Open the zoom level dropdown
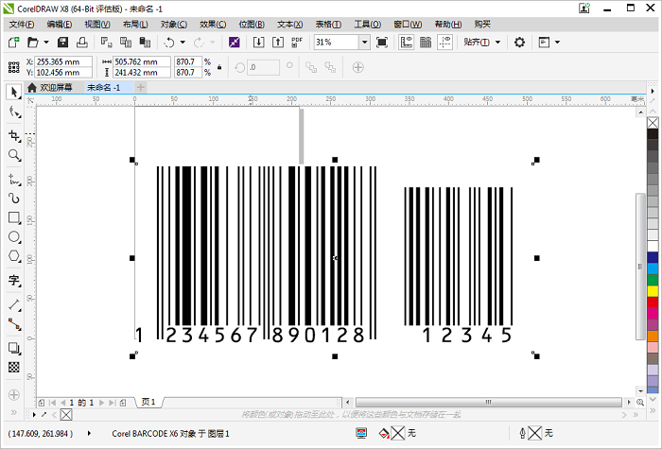 click(364, 43)
